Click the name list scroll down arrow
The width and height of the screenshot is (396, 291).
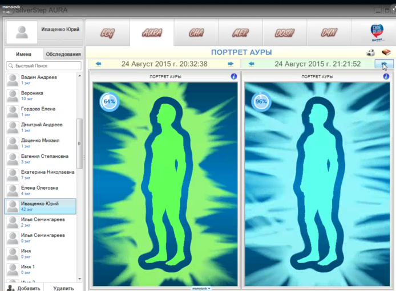[x=79, y=279]
